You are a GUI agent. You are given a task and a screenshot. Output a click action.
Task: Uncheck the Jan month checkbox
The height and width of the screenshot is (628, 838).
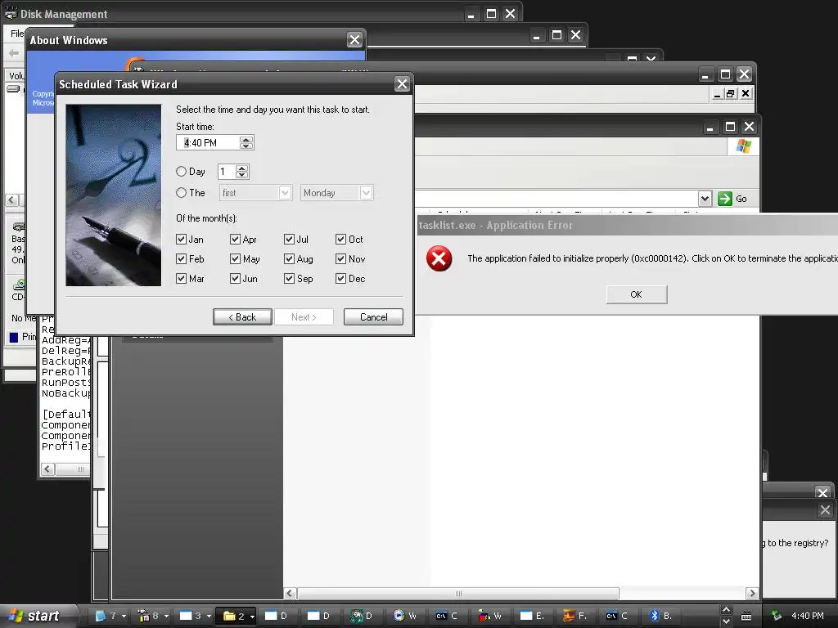tap(181, 240)
